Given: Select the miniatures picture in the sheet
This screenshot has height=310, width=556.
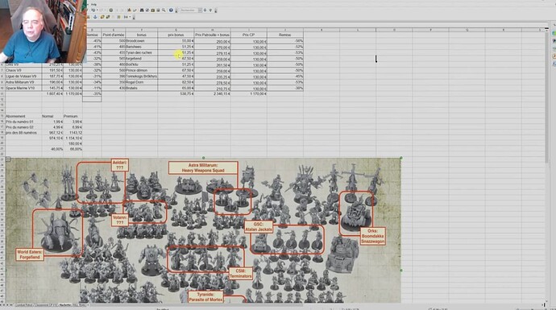Looking at the screenshot, I should point(203,230).
